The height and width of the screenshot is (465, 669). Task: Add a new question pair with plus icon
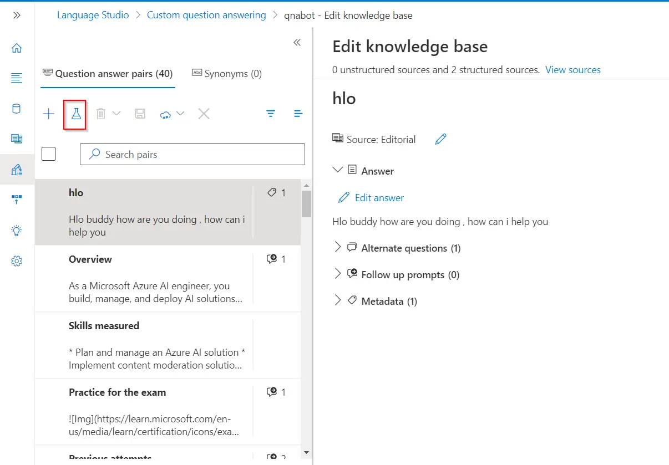click(x=49, y=114)
